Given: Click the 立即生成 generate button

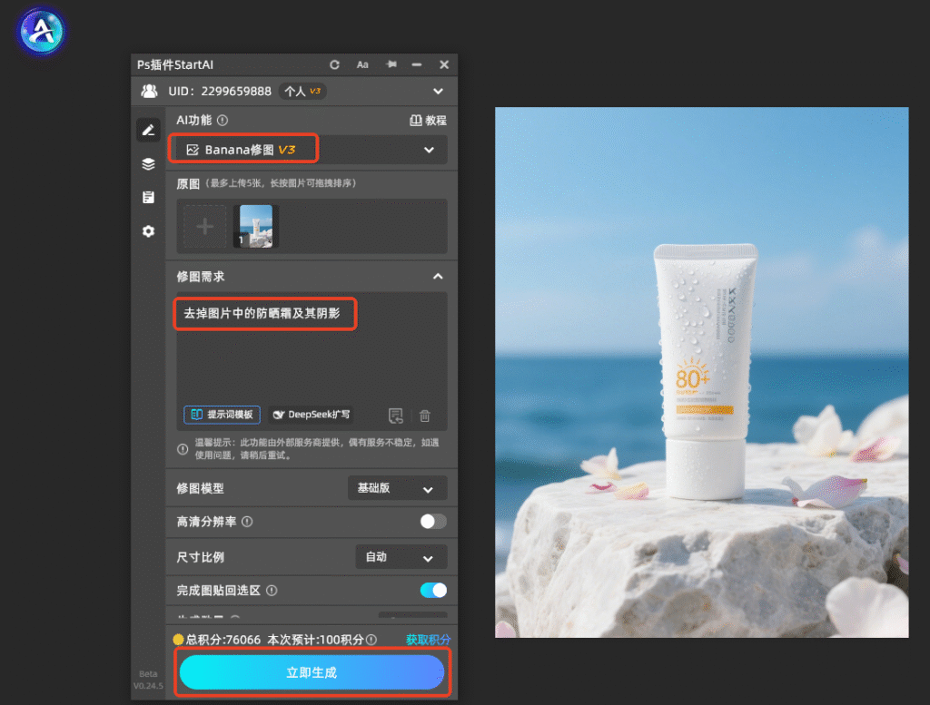Looking at the screenshot, I should 312,672.
